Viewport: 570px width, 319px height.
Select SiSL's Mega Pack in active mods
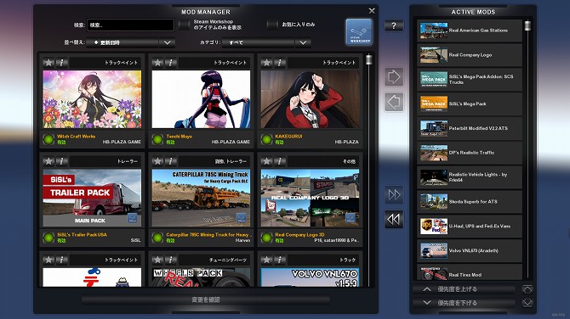(470, 104)
